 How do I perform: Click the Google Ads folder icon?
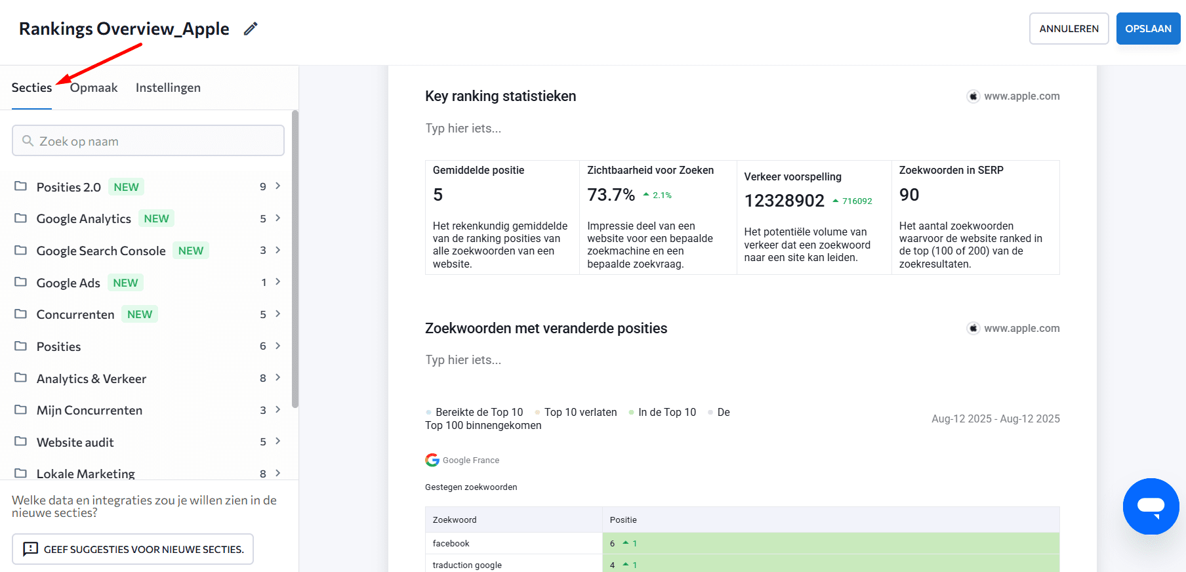(21, 282)
